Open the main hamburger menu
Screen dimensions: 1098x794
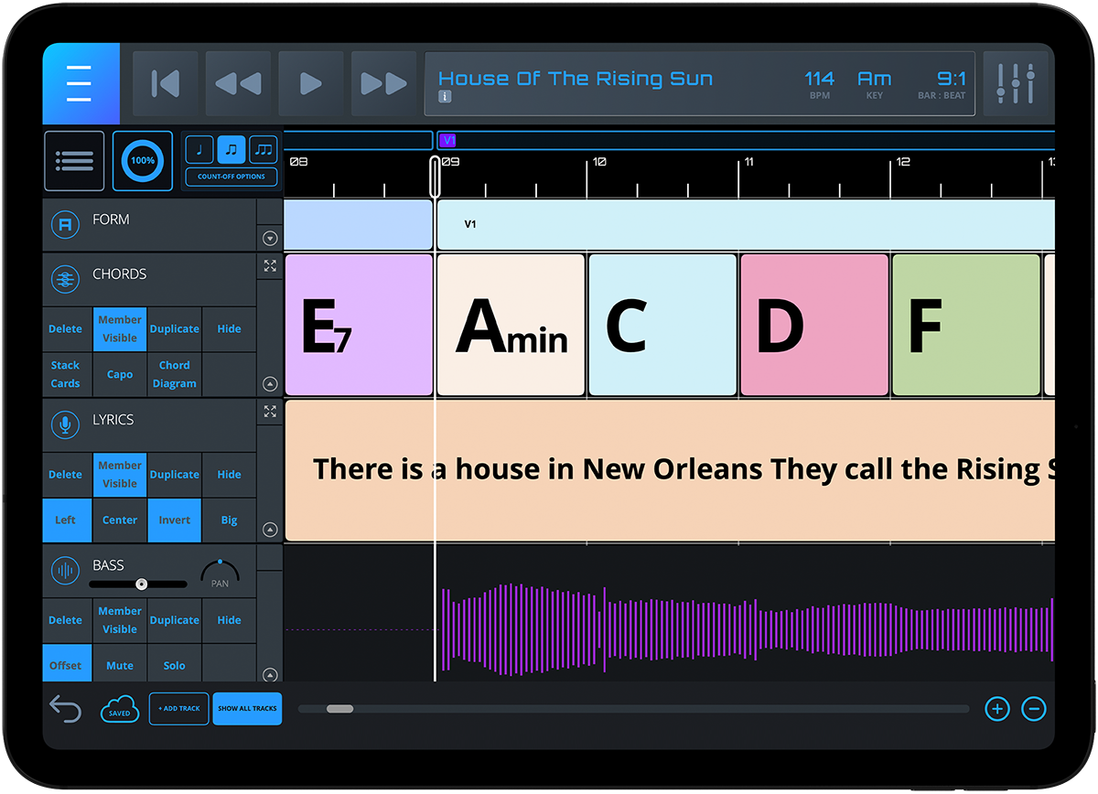click(x=81, y=83)
